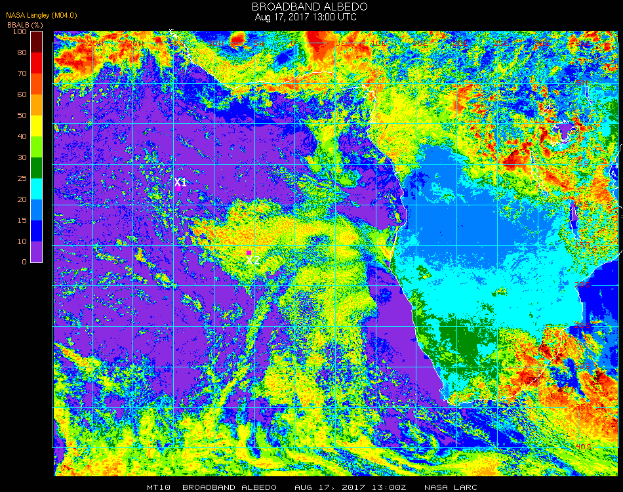Click the 'Aug 17, 2017 13:00 UTC' date
This screenshot has height=492, width=623.
coord(306,17)
